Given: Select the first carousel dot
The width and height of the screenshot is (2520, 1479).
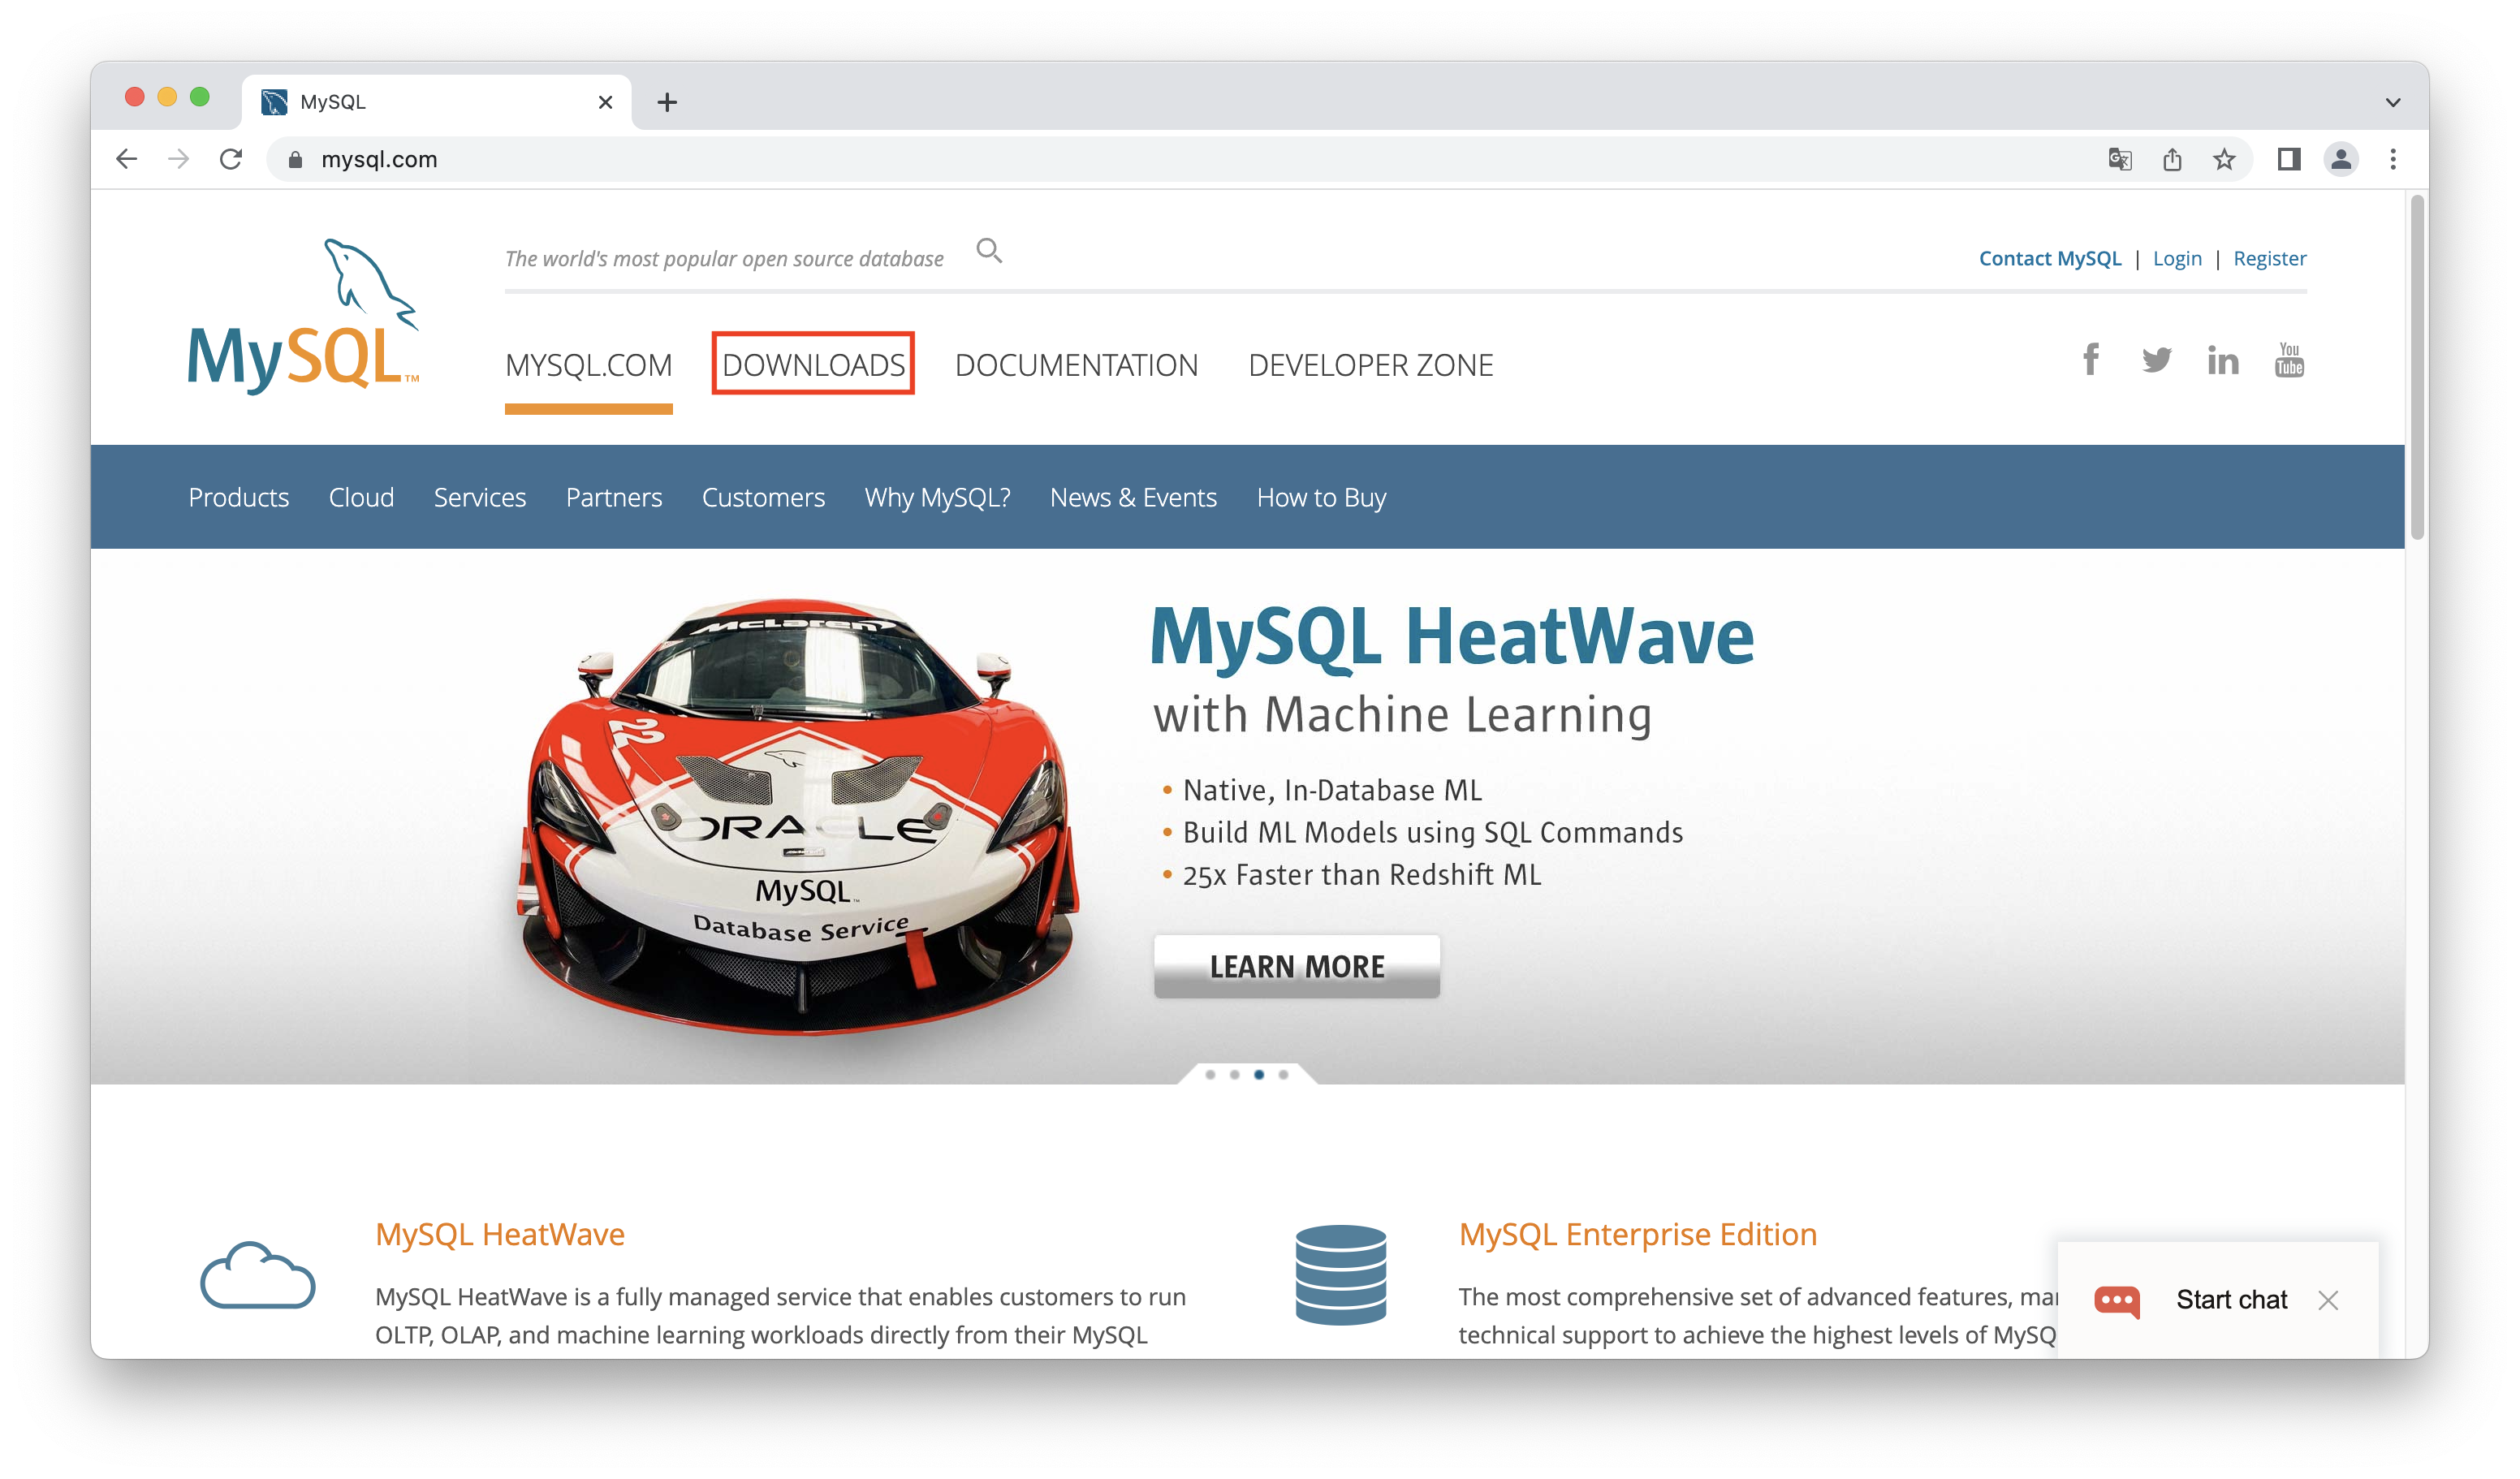Looking at the screenshot, I should click(x=1211, y=1075).
